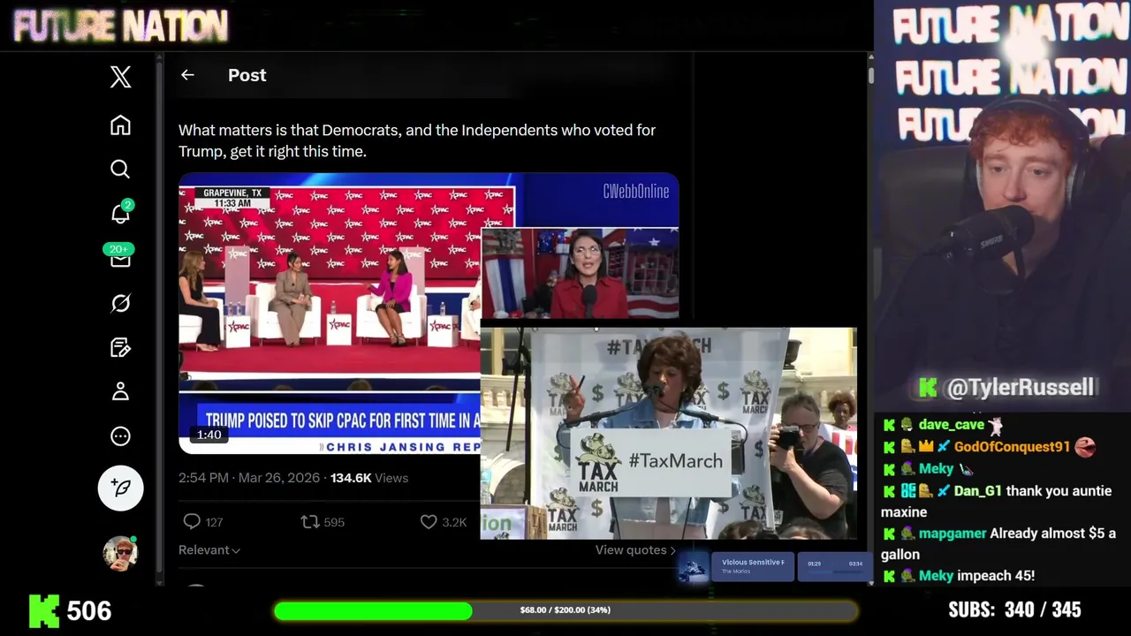Click the #TaxMarch overlay video
The width and height of the screenshot is (1131, 636).
pos(668,433)
